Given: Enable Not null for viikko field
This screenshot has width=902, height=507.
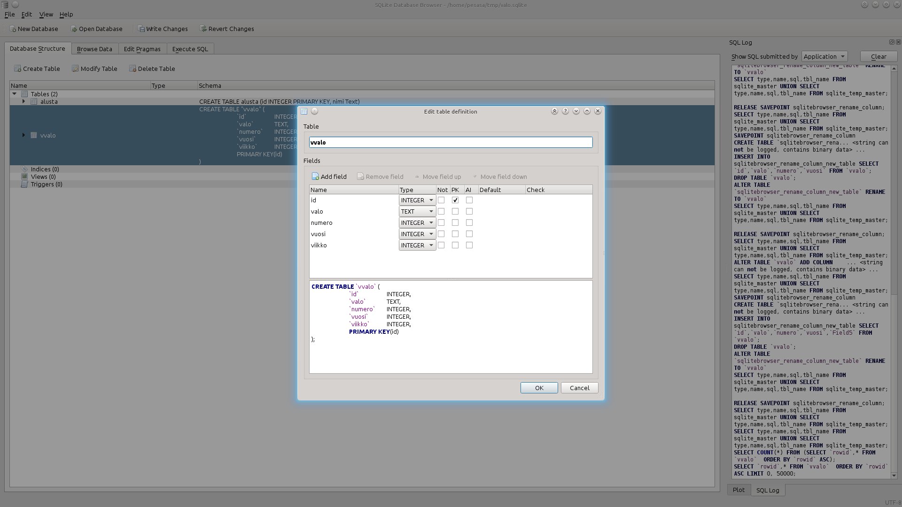Looking at the screenshot, I should tap(441, 245).
